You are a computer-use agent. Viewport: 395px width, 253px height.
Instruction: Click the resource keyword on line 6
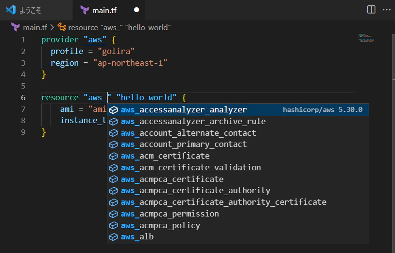click(60, 97)
